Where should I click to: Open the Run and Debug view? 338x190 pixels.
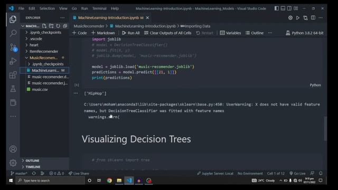pos(13,61)
